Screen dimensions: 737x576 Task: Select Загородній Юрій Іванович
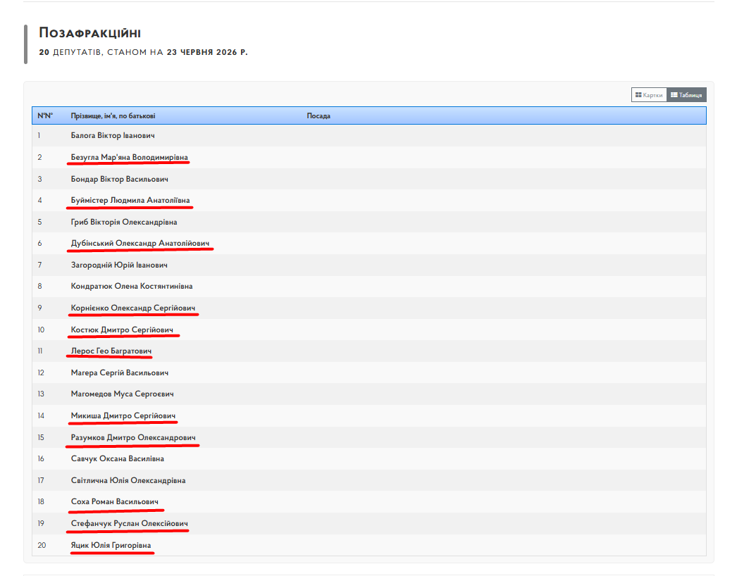point(119,265)
